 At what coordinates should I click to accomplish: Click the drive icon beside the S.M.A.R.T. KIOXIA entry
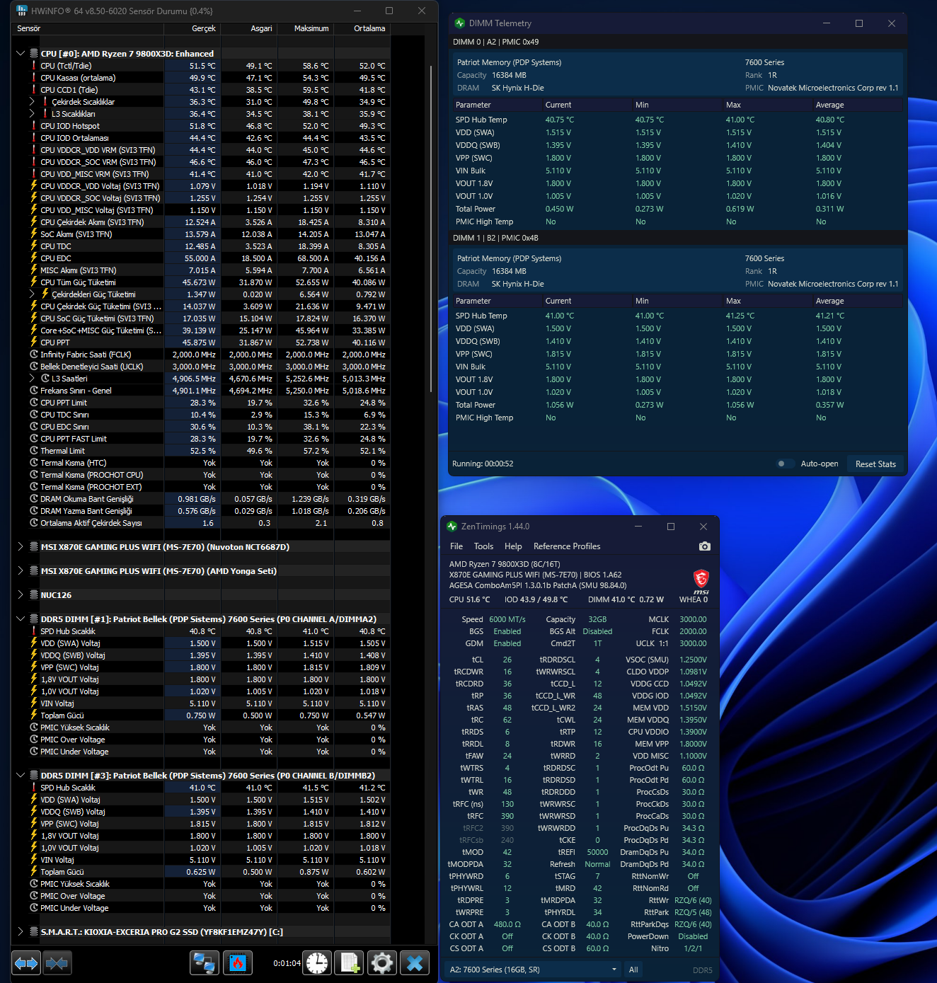pos(33,932)
